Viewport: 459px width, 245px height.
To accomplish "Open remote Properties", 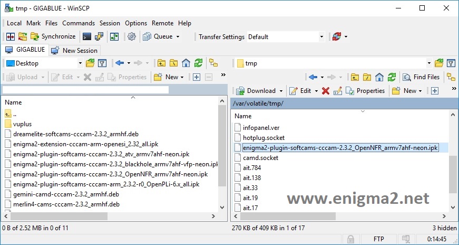I will [x=365, y=91].
